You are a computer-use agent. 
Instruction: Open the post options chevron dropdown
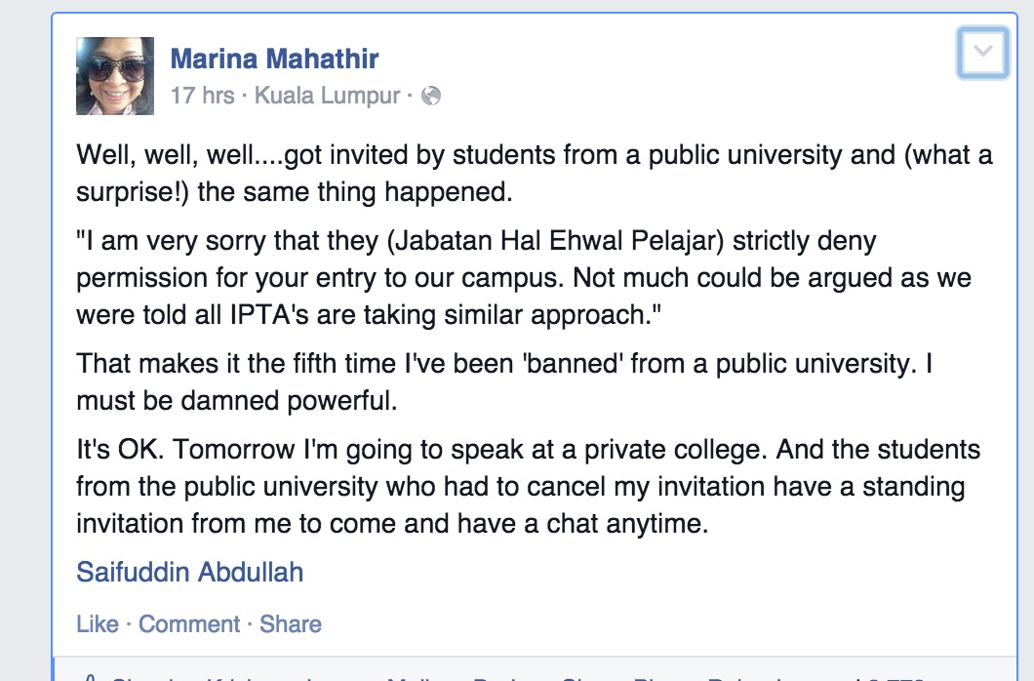982,52
